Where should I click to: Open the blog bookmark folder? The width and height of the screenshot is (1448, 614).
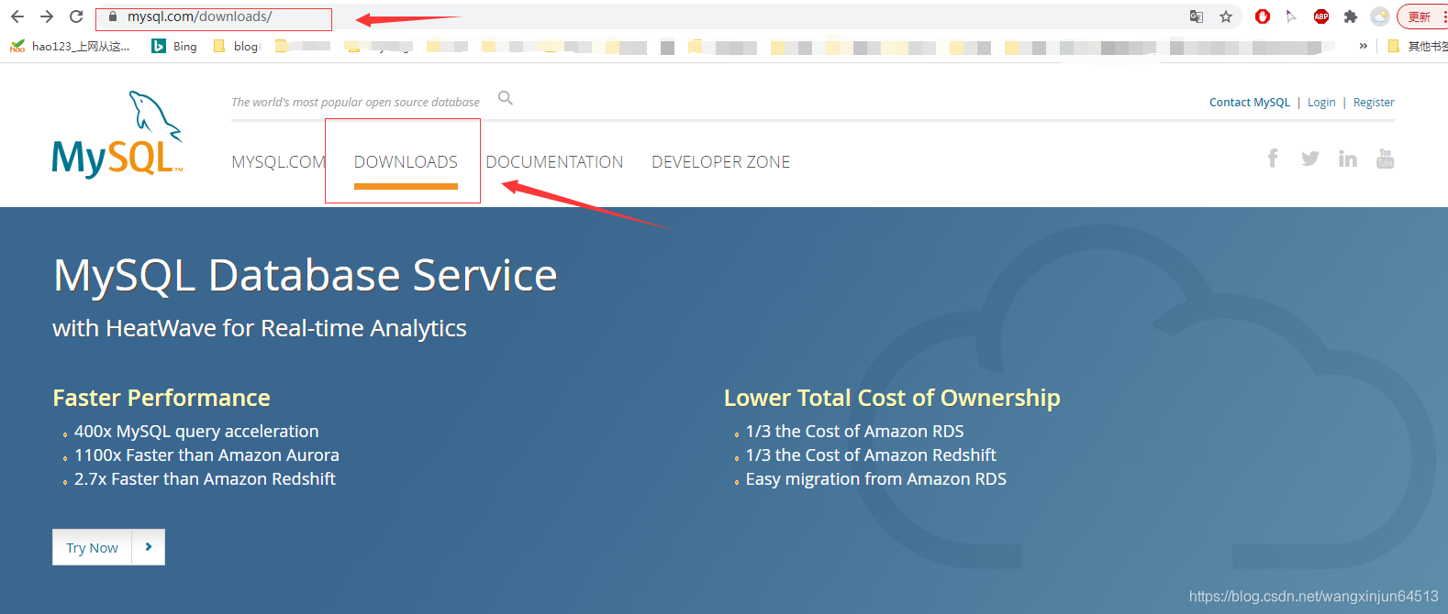point(236,46)
